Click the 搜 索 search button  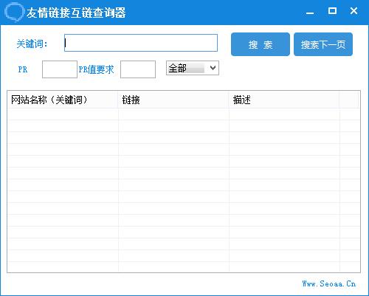(261, 44)
